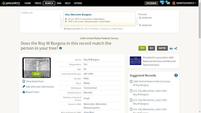Open notifications with the 99+ badge

[x=162, y=3]
